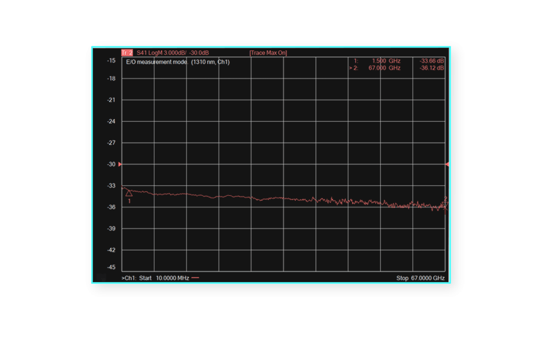Click the -45 Y-axis label
Viewport: 547px width, 347px height.
(x=110, y=267)
